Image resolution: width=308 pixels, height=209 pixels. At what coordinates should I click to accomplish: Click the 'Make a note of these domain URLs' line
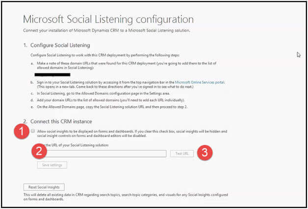(x=127, y=66)
